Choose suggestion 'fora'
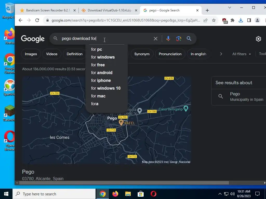This screenshot has height=199, width=266. click(x=107, y=104)
